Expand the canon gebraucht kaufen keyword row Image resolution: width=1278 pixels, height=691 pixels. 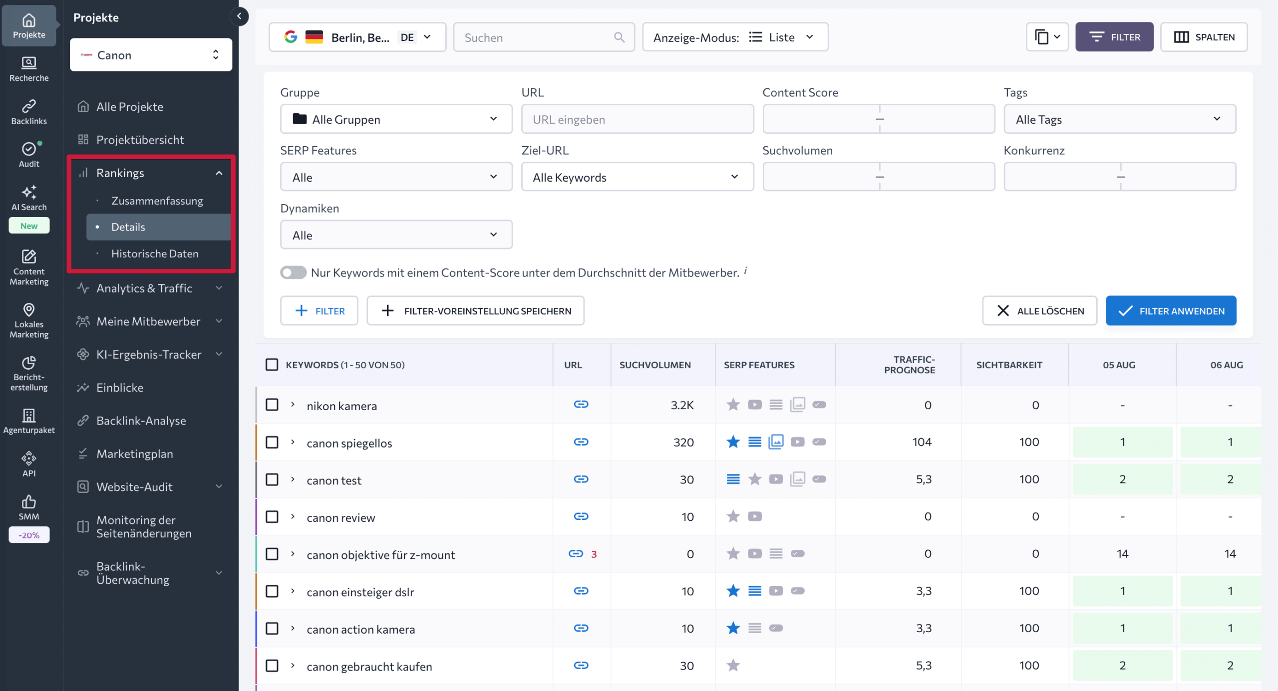coord(293,665)
